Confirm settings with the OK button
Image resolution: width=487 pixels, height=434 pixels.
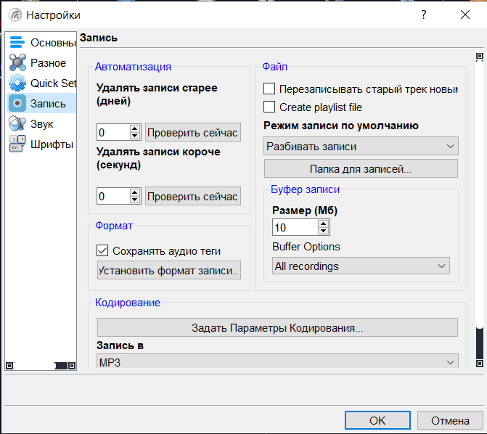click(x=377, y=420)
